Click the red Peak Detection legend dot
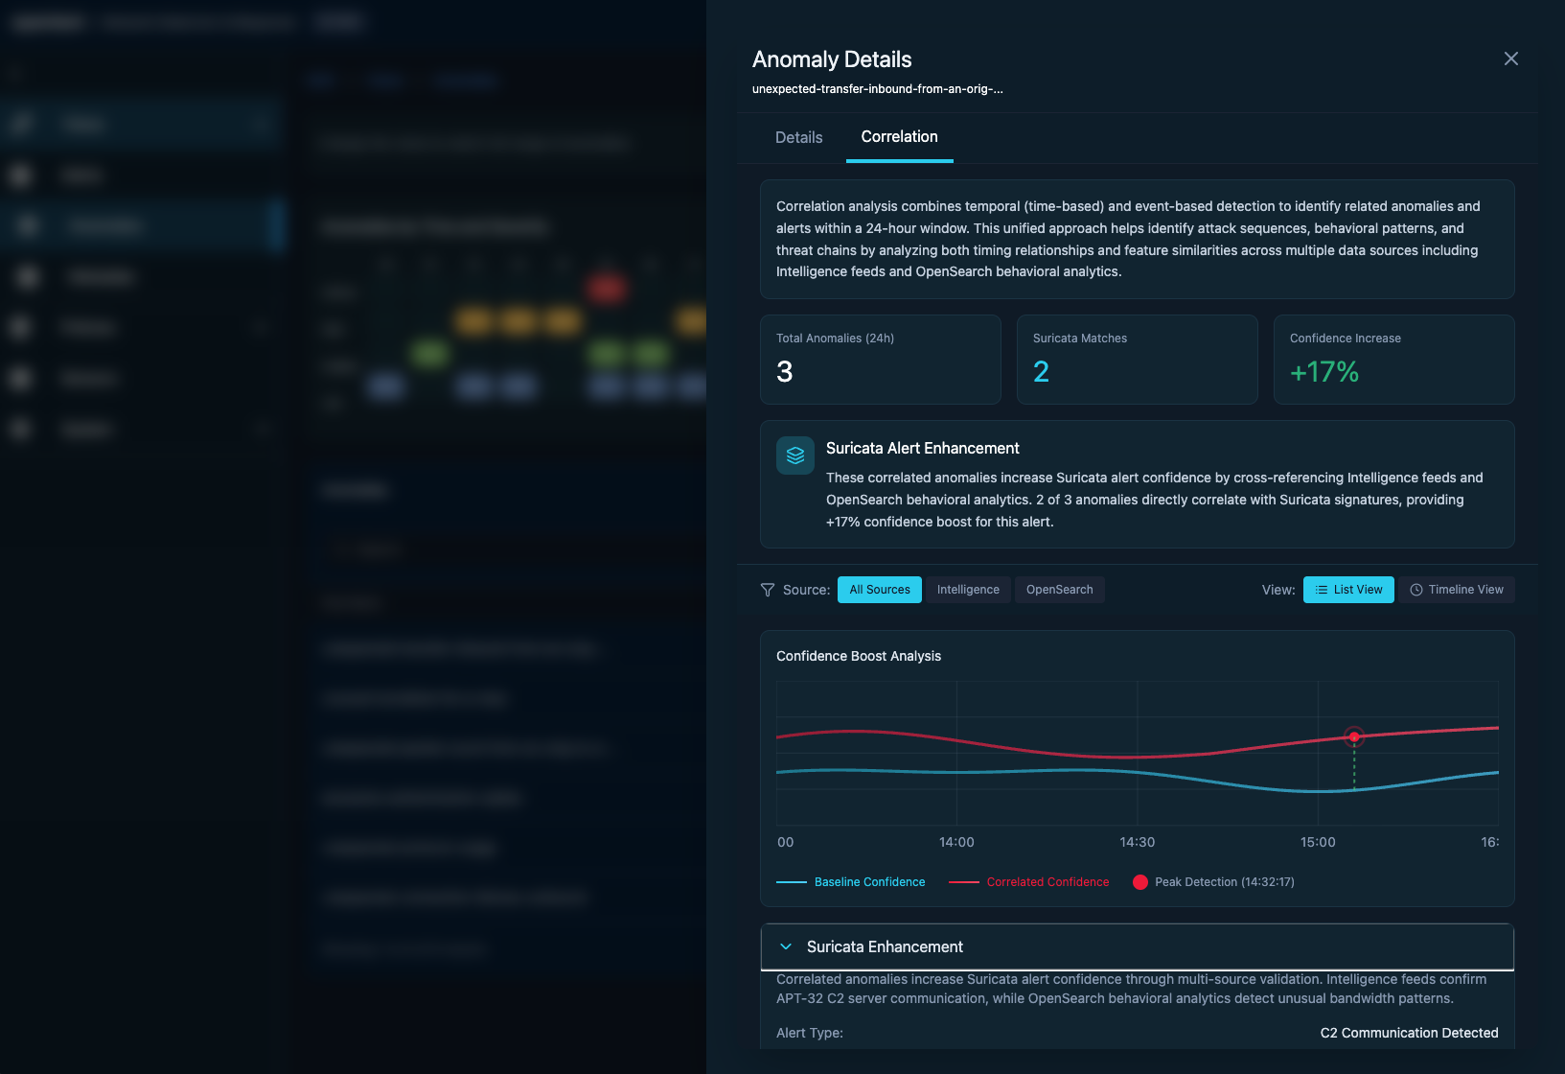 tap(1139, 882)
